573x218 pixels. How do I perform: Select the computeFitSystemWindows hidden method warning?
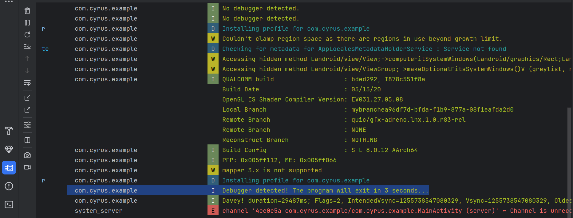click(397, 59)
